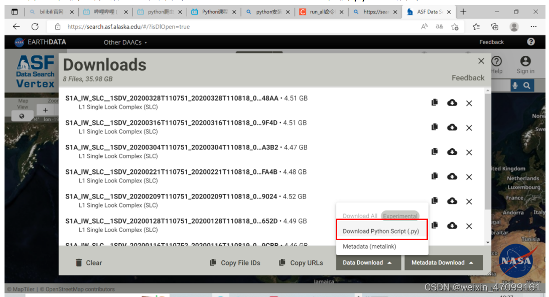Close the Downloads dialog
The height and width of the screenshot is (297, 549).
click(x=481, y=61)
